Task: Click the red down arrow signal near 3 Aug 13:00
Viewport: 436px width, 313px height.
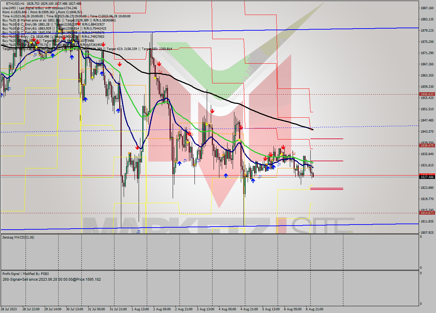Action: (x=213, y=111)
